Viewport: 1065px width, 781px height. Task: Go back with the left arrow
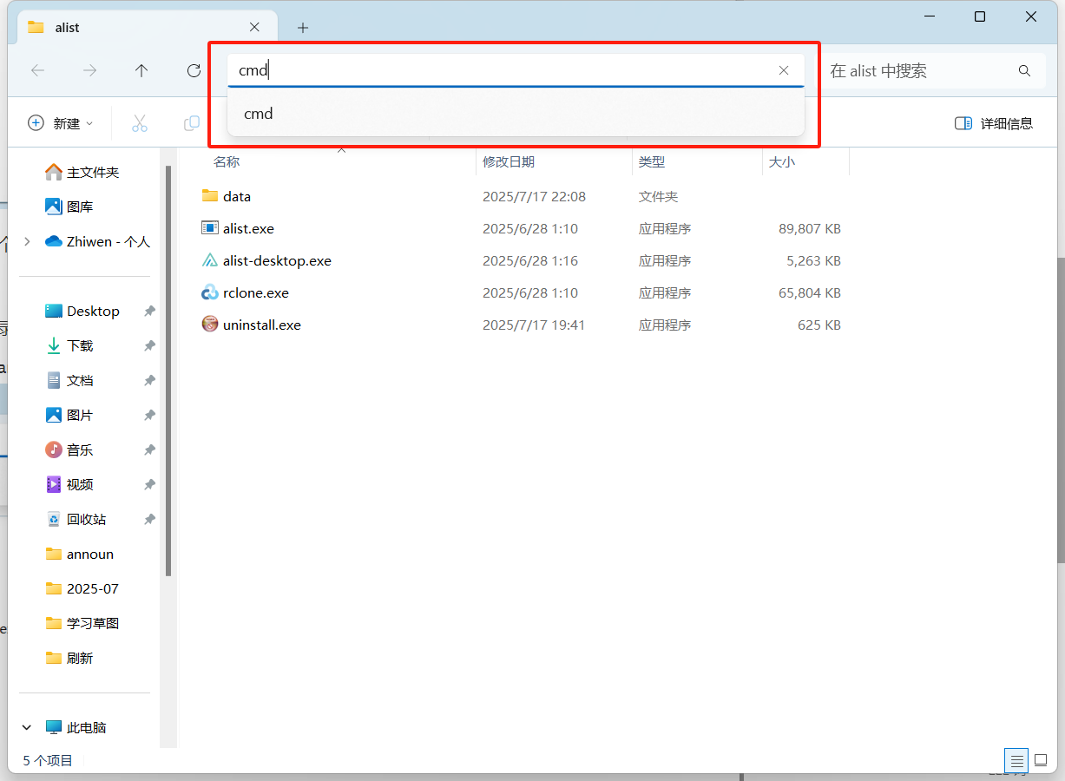[x=37, y=71]
